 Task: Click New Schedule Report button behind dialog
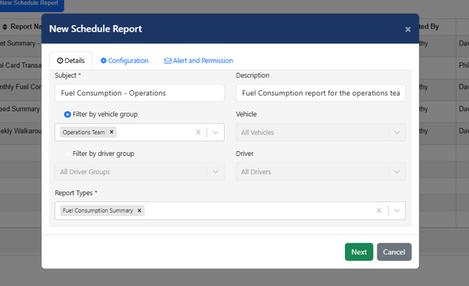31,4
